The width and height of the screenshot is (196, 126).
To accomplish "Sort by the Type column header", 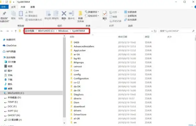I will click(147, 37).
